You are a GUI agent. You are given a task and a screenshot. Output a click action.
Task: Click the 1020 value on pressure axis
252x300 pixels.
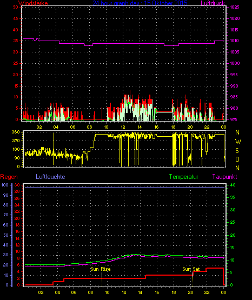[x=235, y=18]
